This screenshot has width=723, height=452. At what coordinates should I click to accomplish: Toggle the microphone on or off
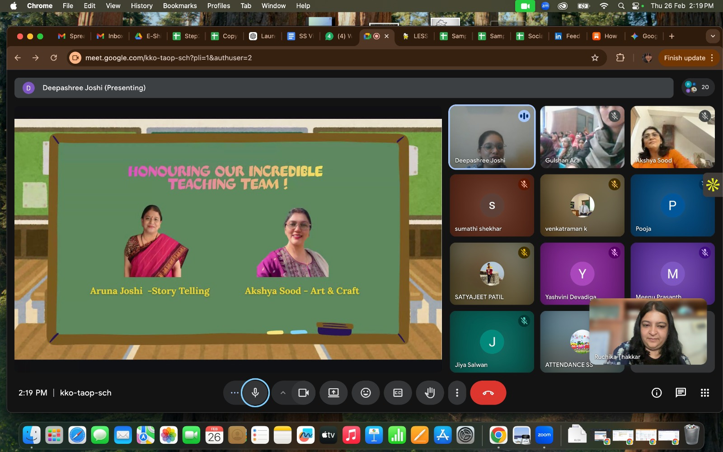[x=255, y=393]
